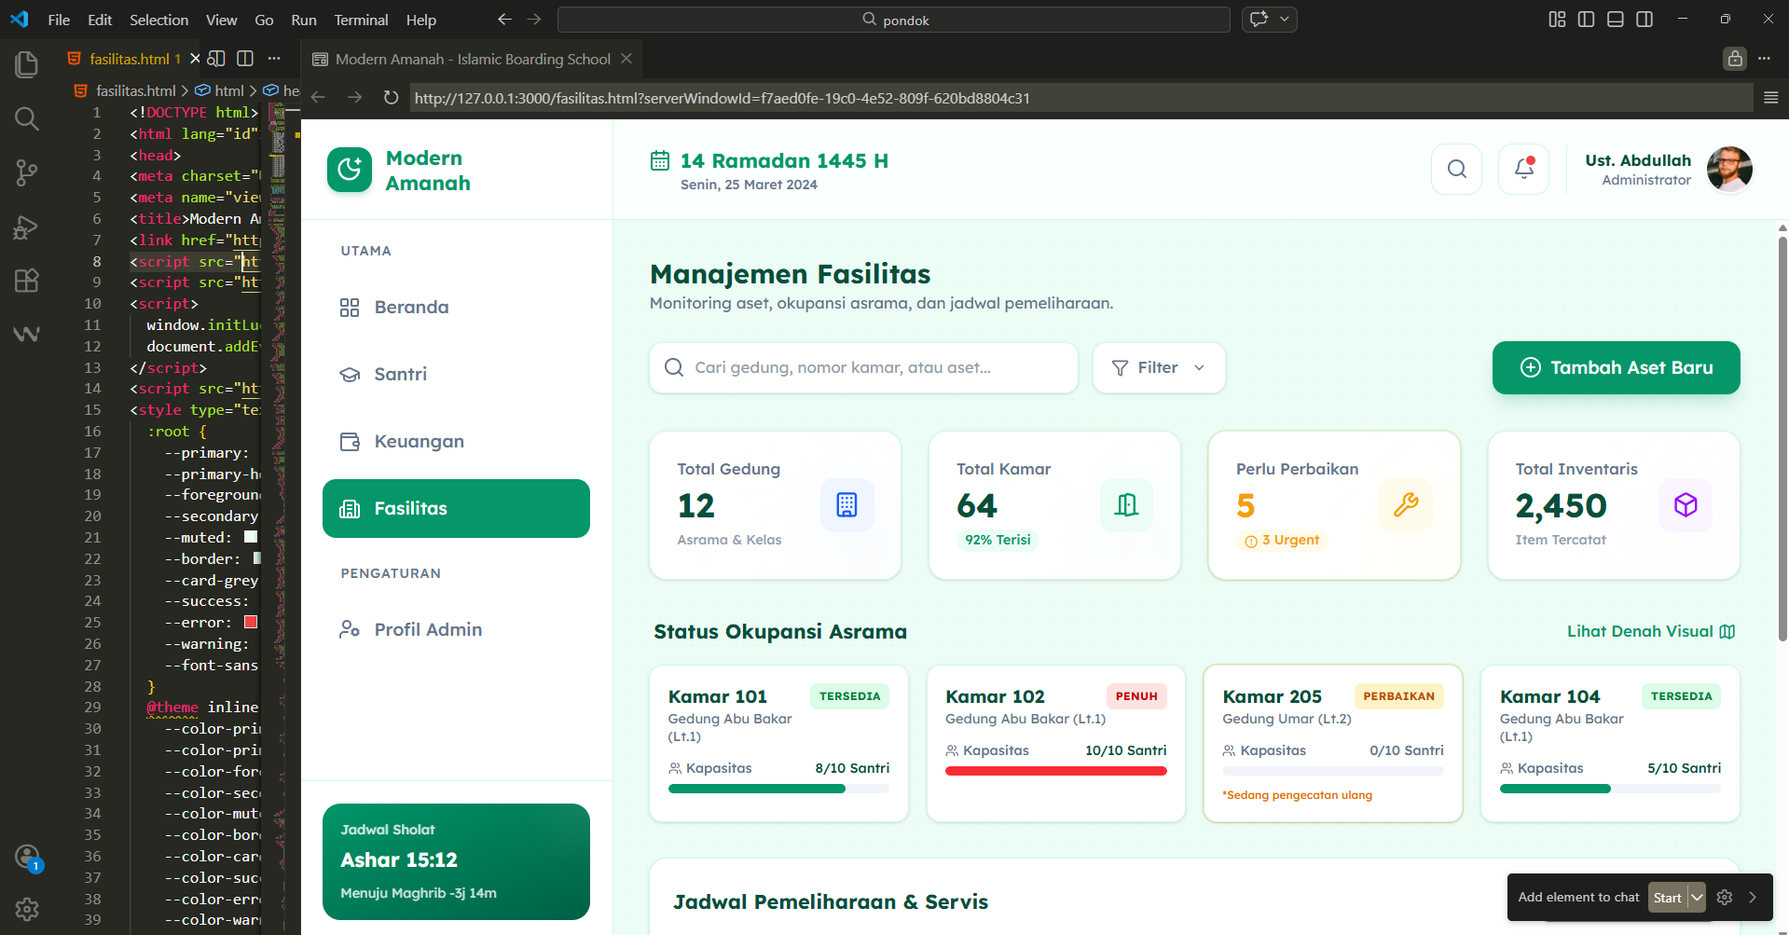Select the Santri sidebar item
This screenshot has height=935, width=1789.
pos(400,375)
